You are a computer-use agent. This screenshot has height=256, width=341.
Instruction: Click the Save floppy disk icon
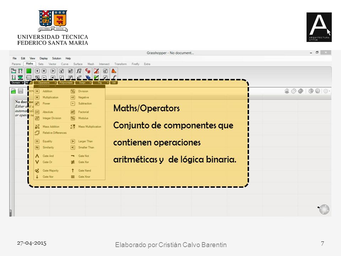pos(21,91)
